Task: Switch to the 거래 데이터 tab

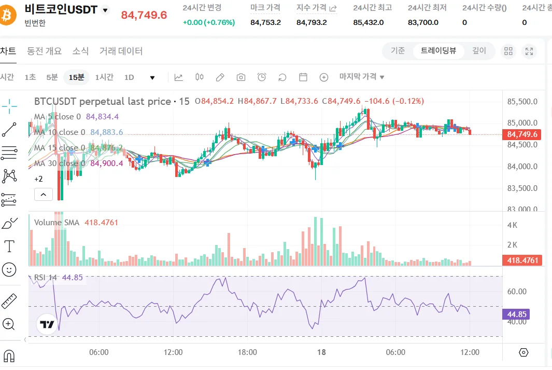Action: (121, 51)
